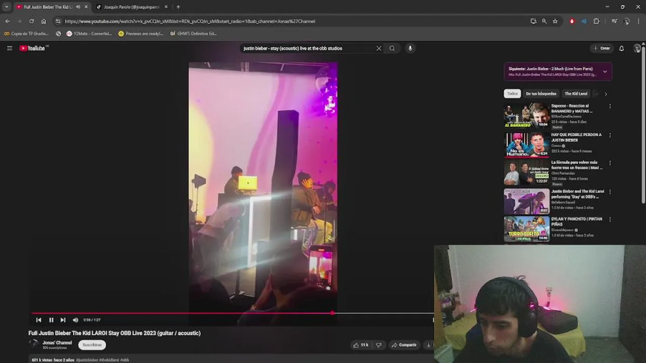Open Y2Mate - Convertid bookmark
Screen dimensions: 646x363
89,34
